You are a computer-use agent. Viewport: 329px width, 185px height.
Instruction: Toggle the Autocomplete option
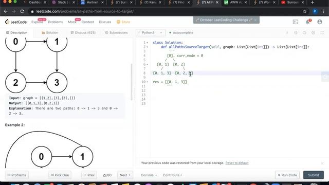click(181, 32)
